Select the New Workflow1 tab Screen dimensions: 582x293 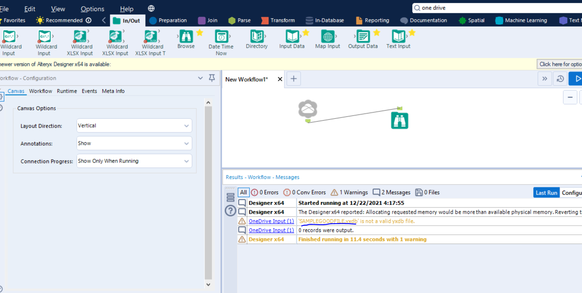point(247,79)
